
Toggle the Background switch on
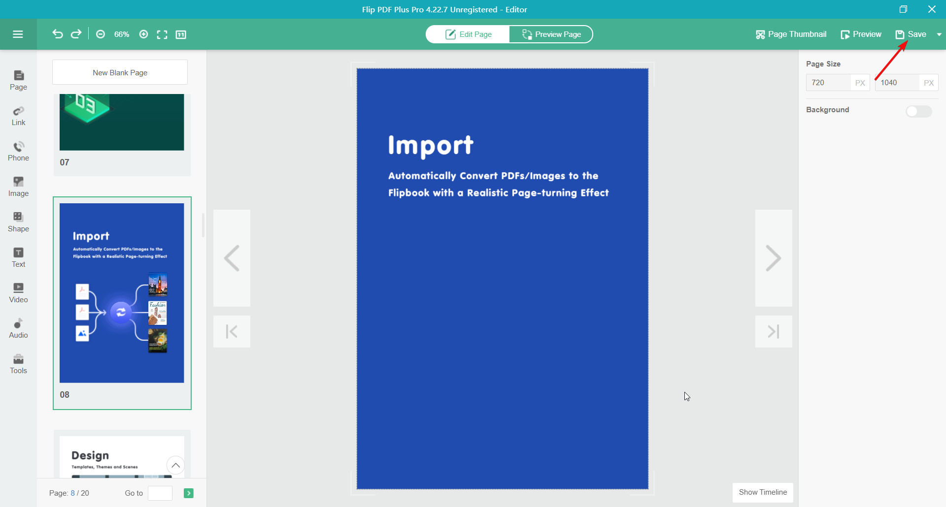click(x=918, y=111)
